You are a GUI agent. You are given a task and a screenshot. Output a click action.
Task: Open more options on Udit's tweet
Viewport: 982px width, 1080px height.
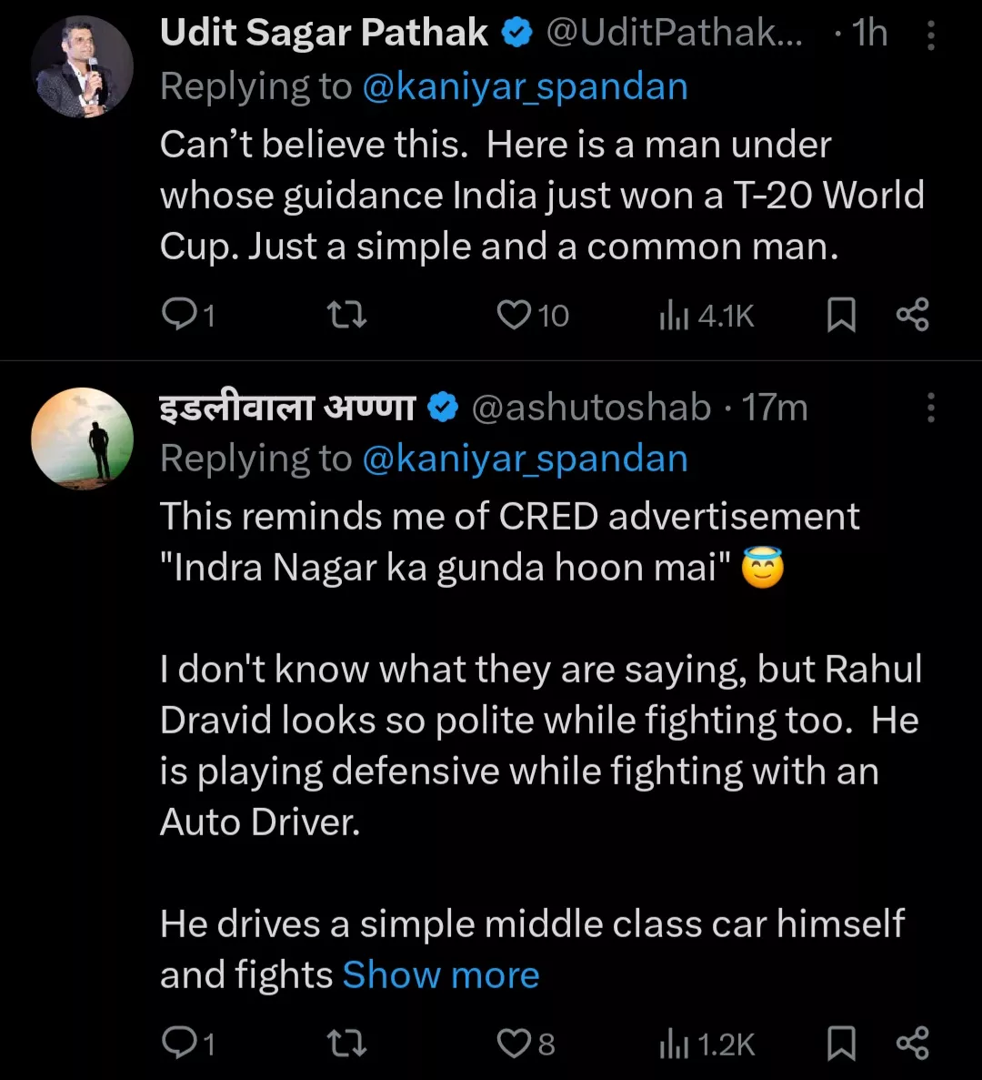click(x=930, y=35)
